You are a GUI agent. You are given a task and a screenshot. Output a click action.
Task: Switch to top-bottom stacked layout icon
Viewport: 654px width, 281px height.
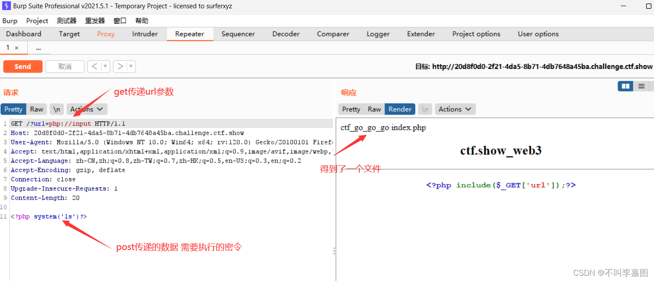(x=641, y=86)
